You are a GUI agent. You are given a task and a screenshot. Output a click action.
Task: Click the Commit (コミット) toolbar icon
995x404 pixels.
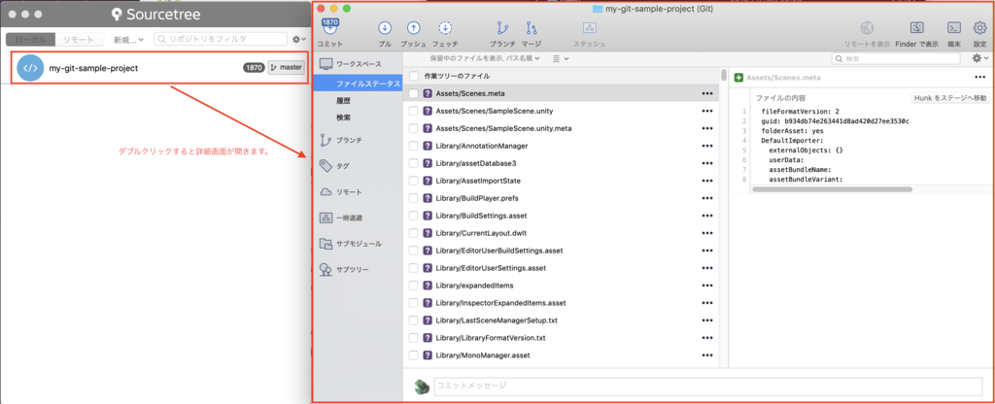[330, 28]
